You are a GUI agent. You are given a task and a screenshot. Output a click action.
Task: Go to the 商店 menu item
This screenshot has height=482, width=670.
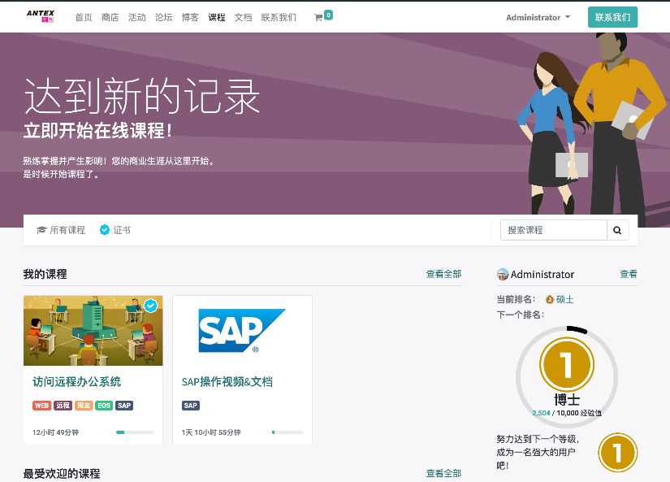pyautogui.click(x=110, y=17)
